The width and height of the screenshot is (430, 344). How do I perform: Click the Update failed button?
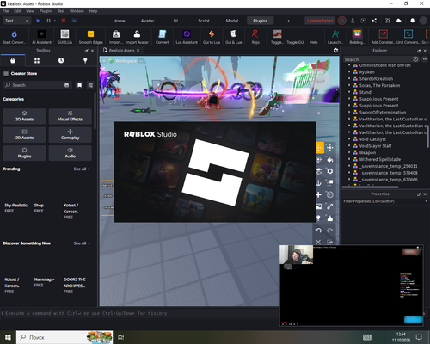click(320, 21)
